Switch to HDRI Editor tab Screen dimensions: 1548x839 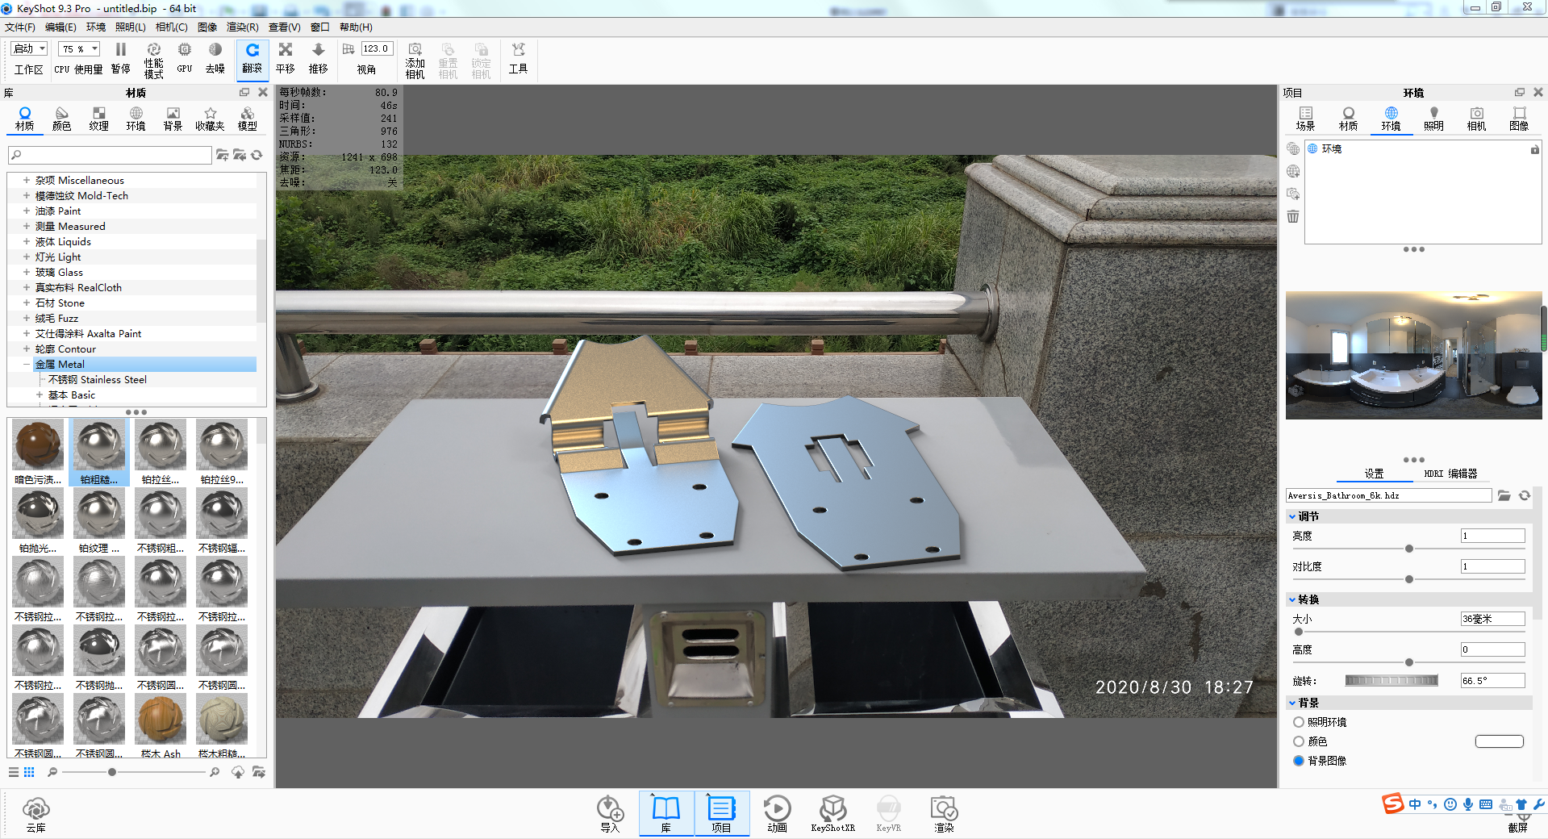point(1450,474)
